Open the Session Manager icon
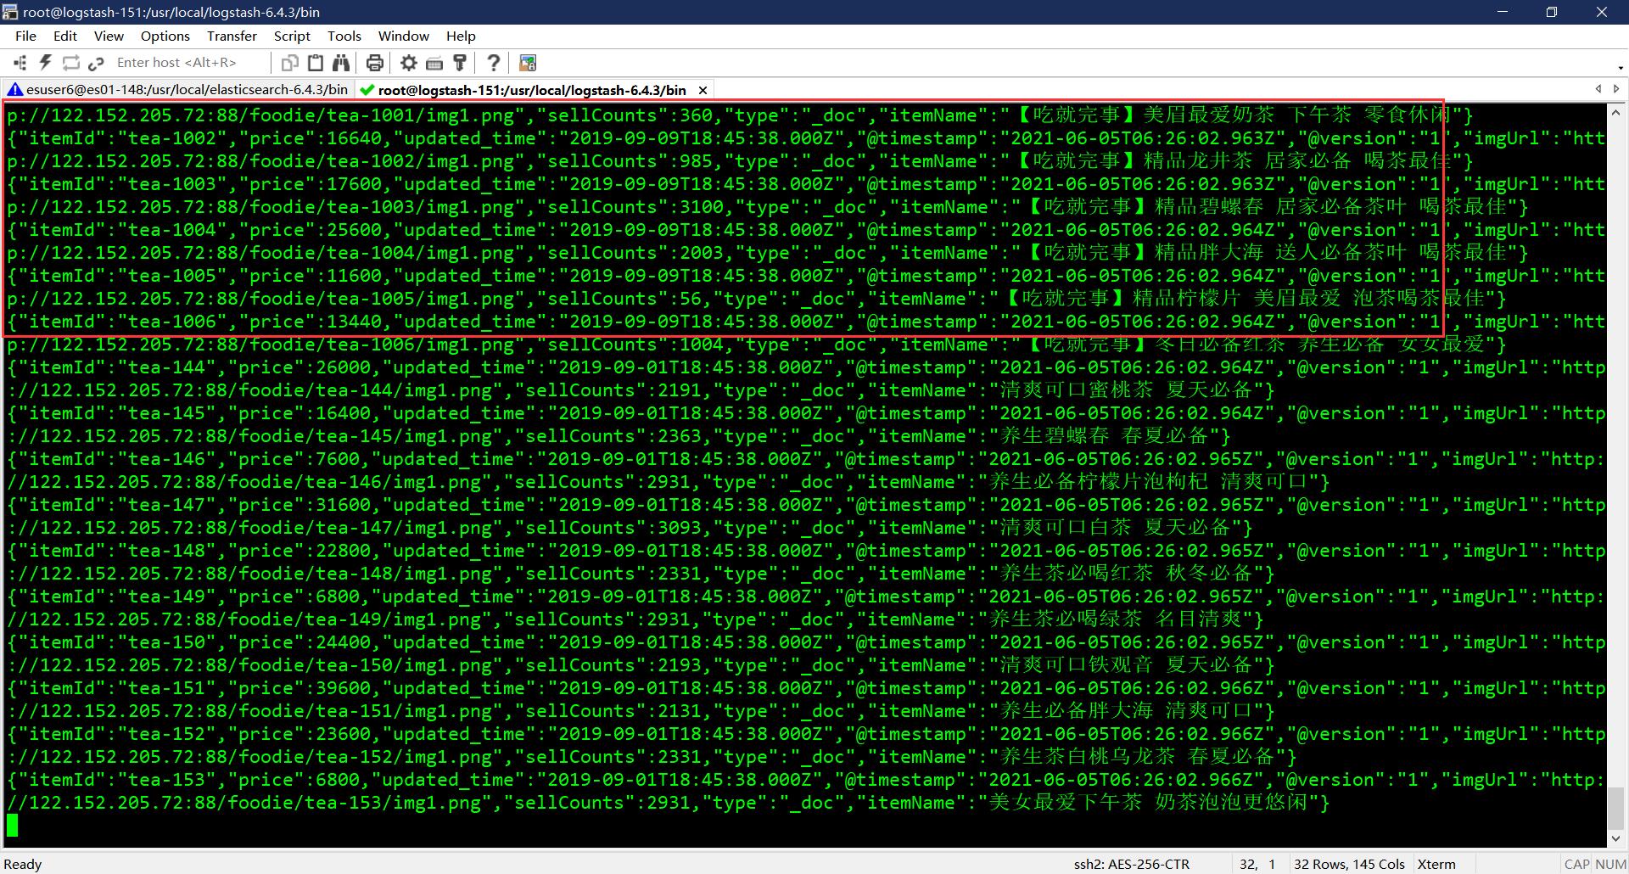This screenshot has height=874, width=1629. coord(20,63)
